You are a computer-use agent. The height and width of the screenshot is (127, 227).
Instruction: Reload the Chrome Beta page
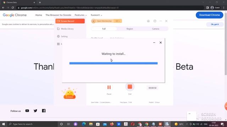coord(13,8)
